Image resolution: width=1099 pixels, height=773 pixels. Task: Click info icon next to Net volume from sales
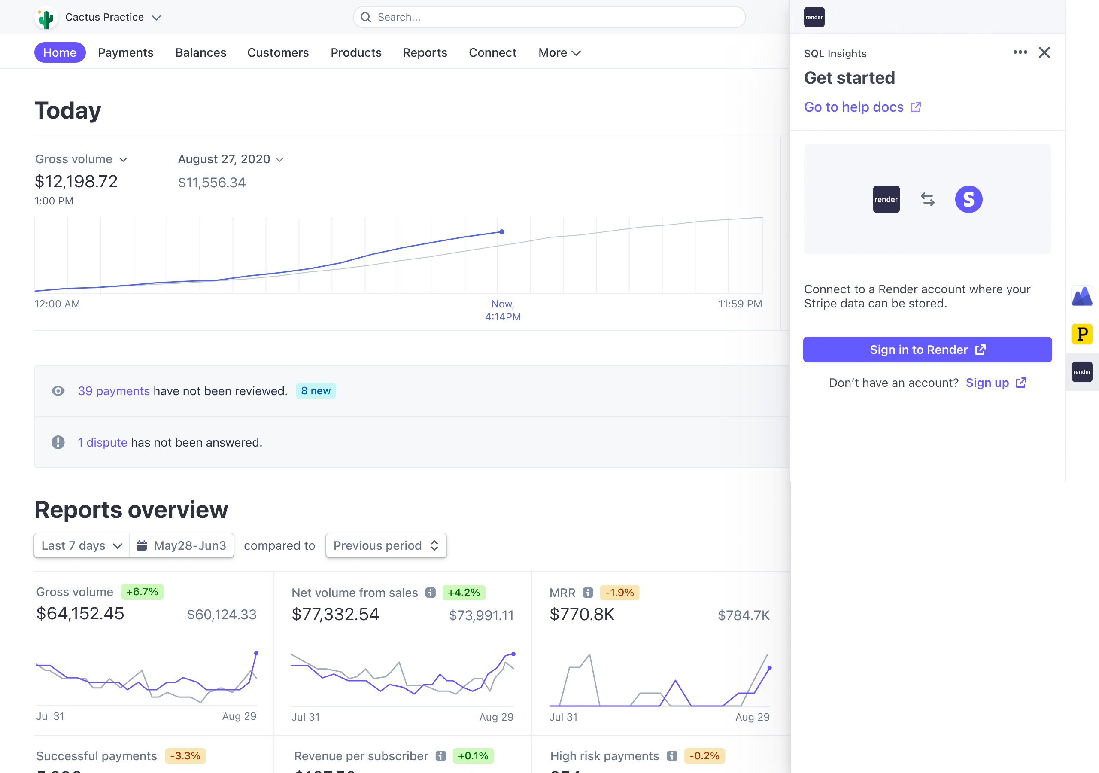[x=430, y=593]
